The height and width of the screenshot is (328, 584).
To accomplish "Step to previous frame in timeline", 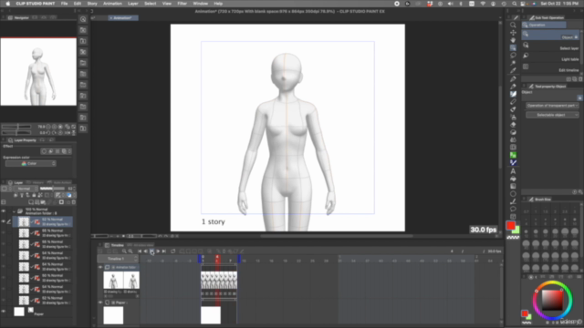I will [146, 251].
